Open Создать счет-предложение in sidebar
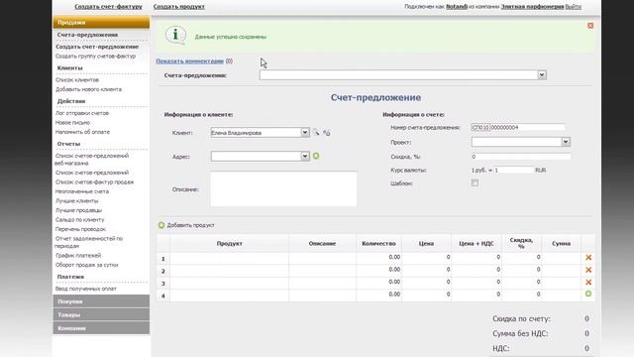This screenshot has width=634, height=357. (97, 47)
